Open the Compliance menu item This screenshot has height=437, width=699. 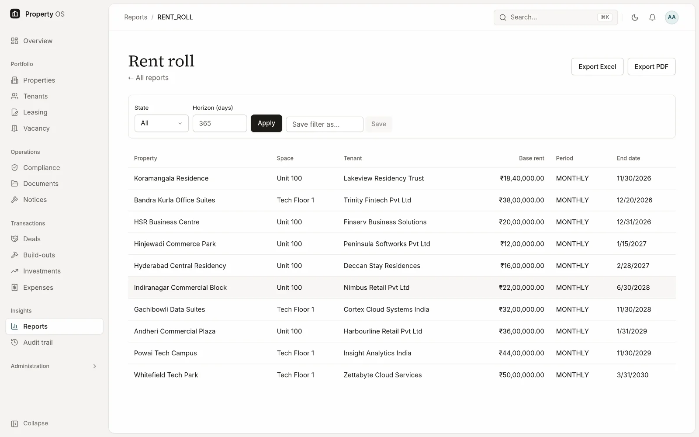click(x=54, y=167)
